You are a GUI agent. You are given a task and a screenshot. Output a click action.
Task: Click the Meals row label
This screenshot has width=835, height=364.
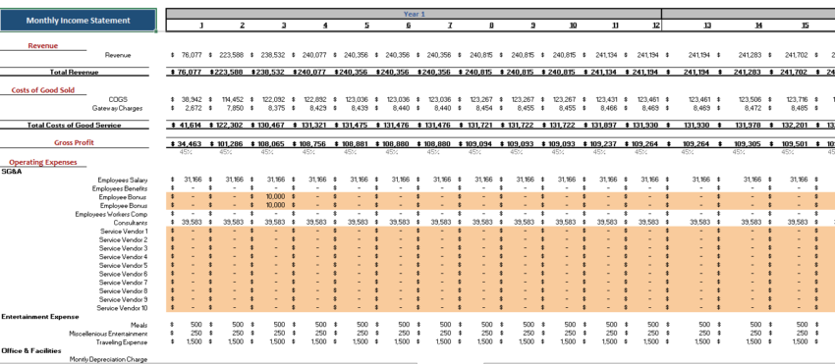click(139, 325)
